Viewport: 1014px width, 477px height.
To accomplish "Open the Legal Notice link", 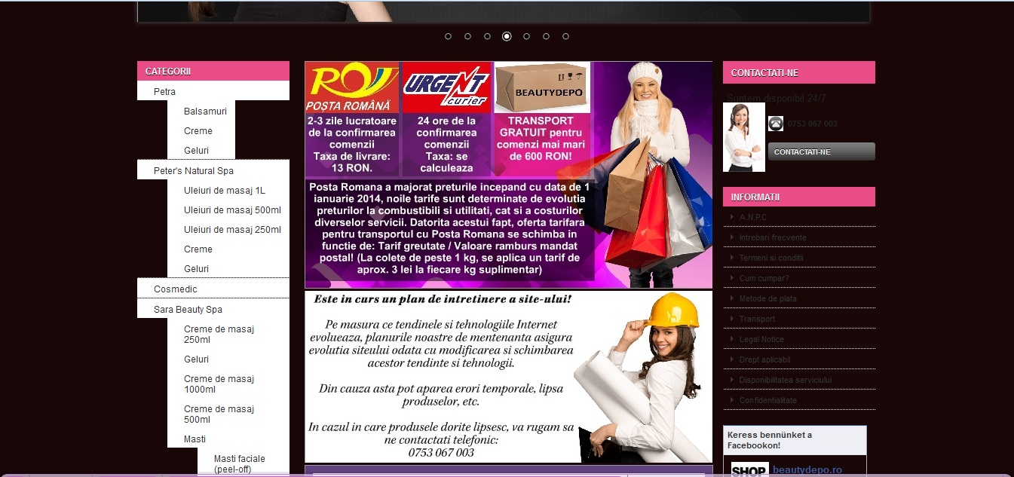I will coord(761,339).
